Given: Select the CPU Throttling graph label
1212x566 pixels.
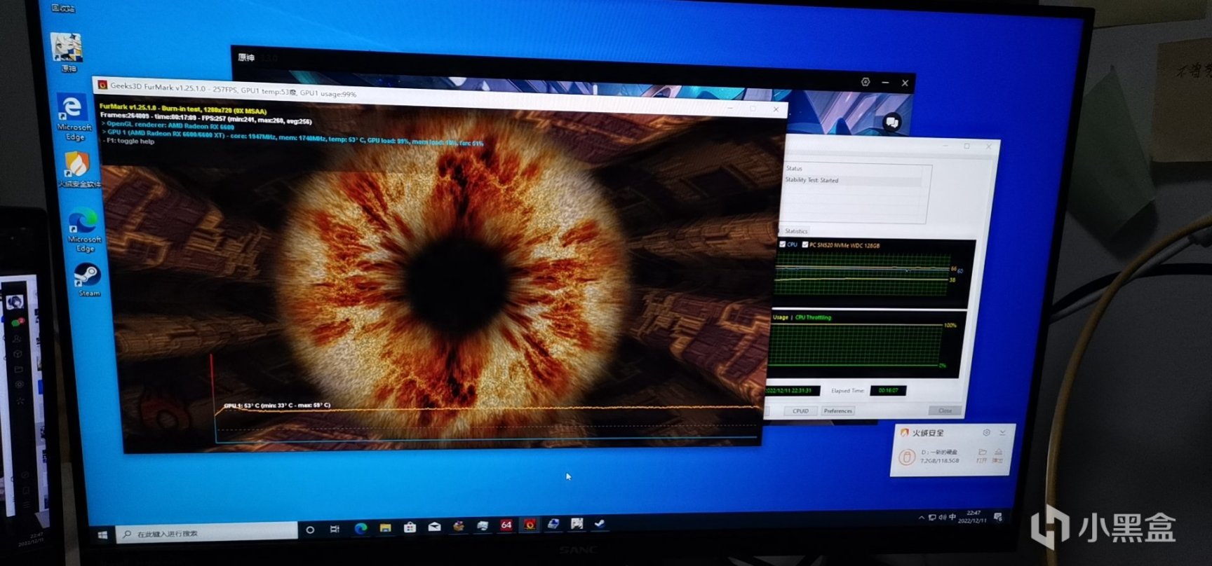Looking at the screenshot, I should [x=813, y=317].
